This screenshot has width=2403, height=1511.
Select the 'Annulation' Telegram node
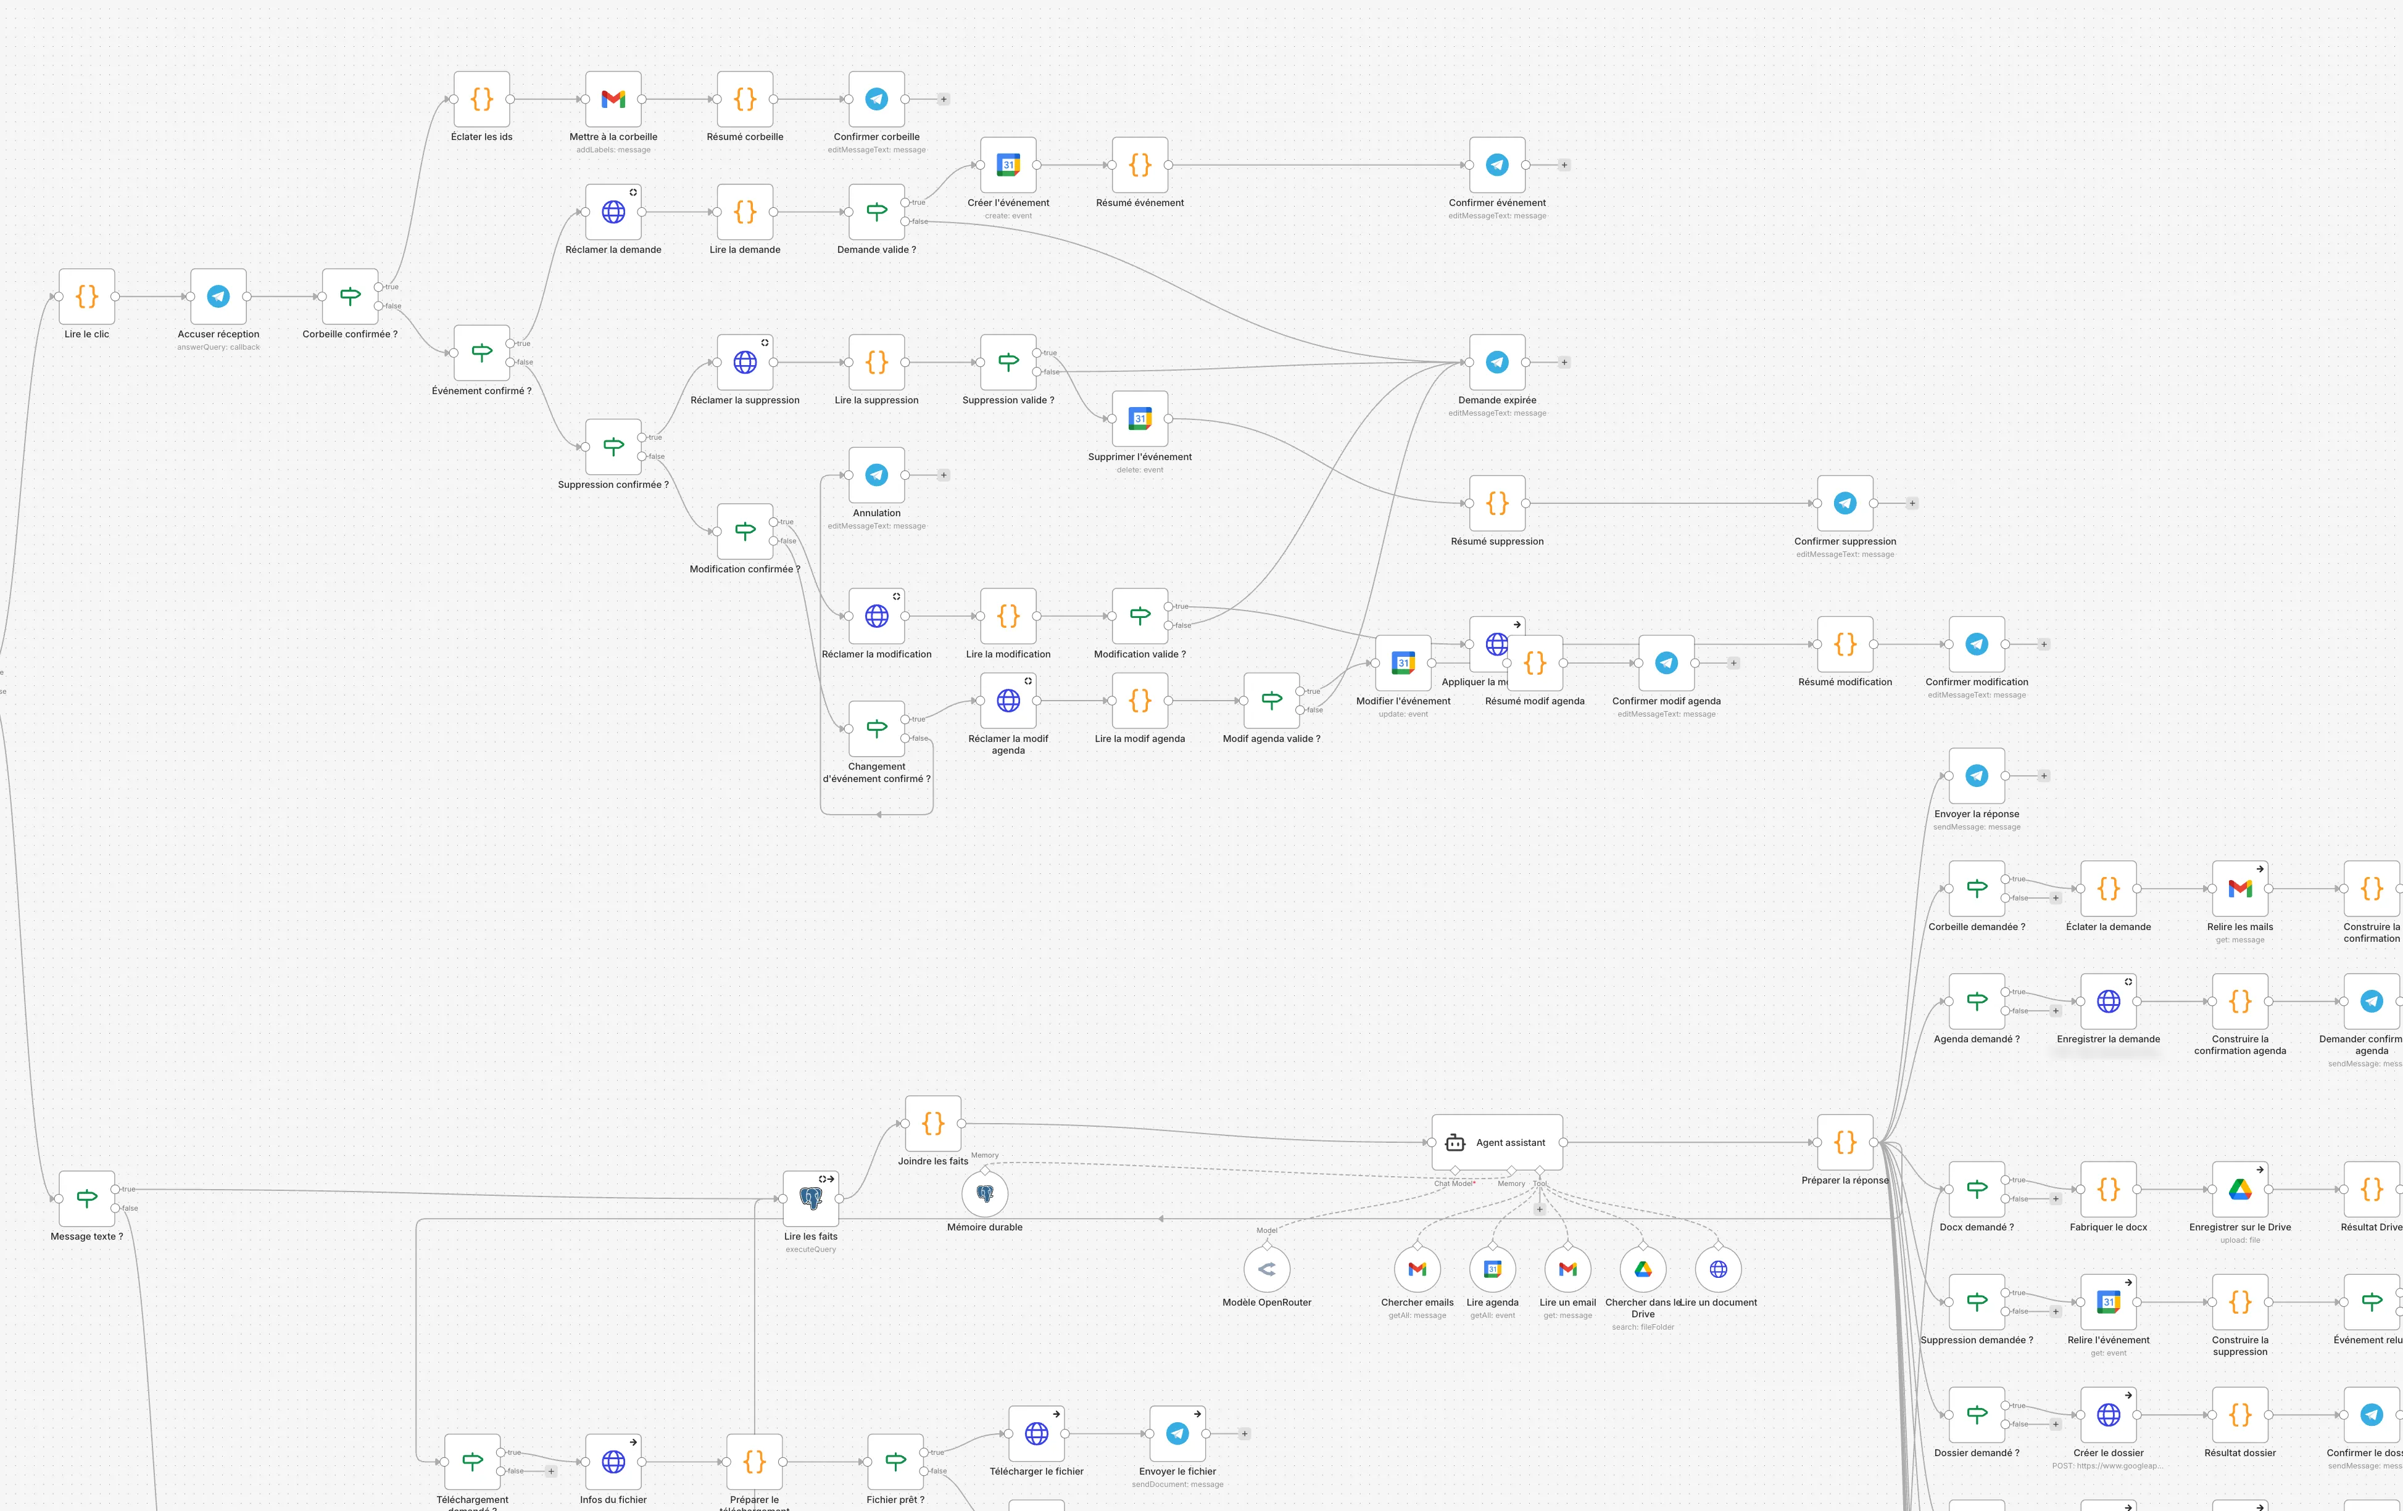pyautogui.click(x=877, y=475)
